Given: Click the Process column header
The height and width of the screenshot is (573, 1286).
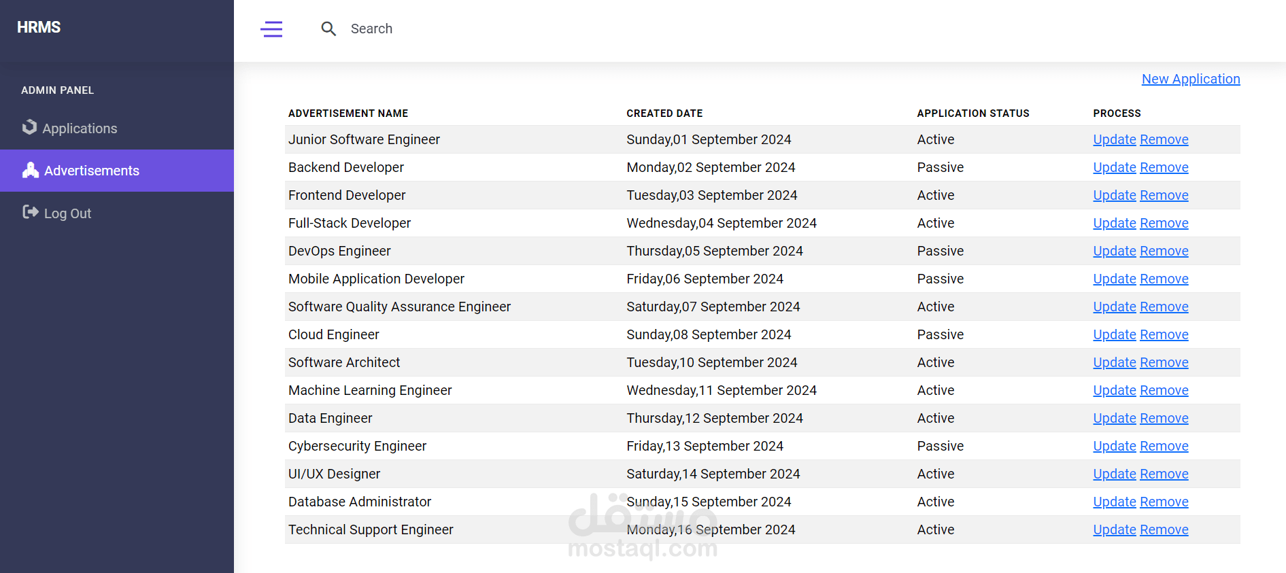Looking at the screenshot, I should pyautogui.click(x=1117, y=114).
